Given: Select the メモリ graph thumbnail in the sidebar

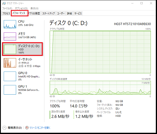Looking at the screenshot, I should click(x=10, y=36).
